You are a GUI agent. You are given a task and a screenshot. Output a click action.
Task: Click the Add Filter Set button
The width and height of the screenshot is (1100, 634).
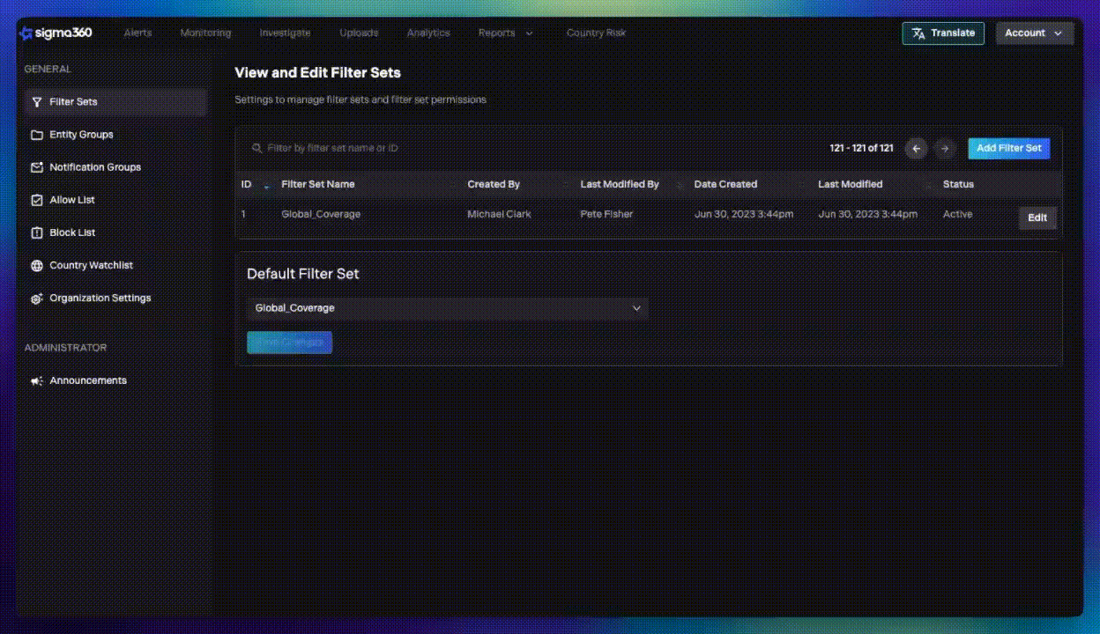click(1008, 148)
